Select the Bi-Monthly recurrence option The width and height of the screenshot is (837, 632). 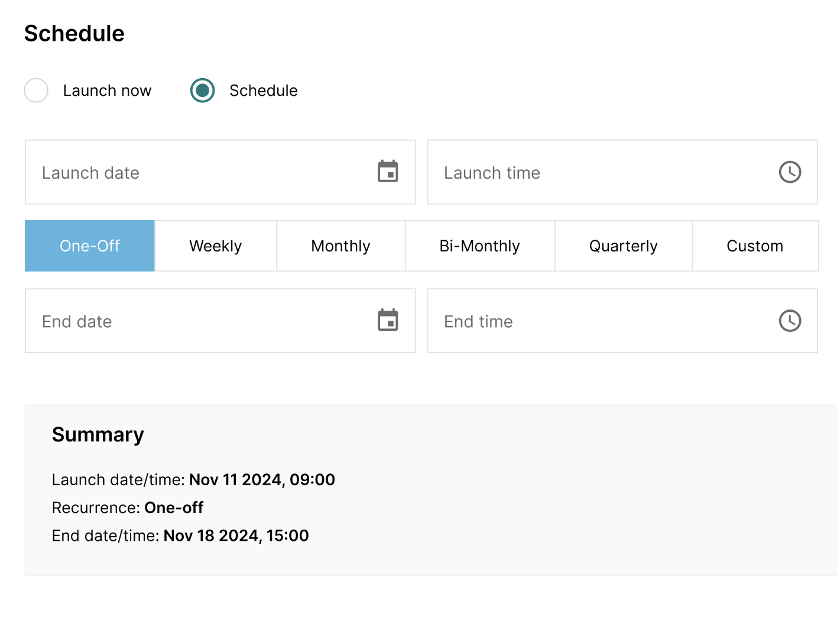click(x=479, y=246)
